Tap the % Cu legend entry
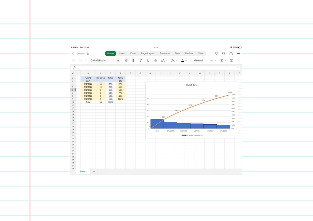Image resolution: width=313 pixels, height=221 pixels. (x=199, y=135)
